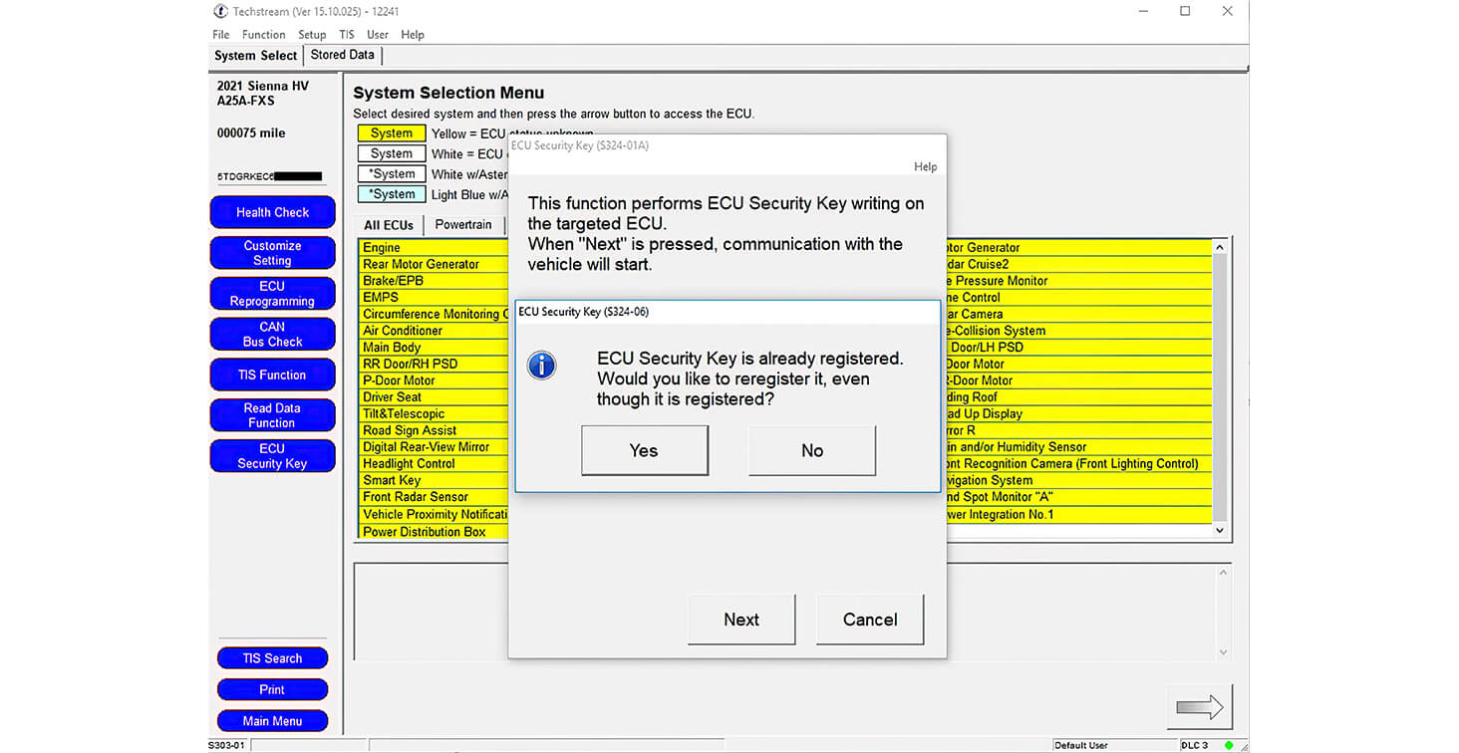Open Read Data Function
1459x753 pixels.
[x=272, y=415]
